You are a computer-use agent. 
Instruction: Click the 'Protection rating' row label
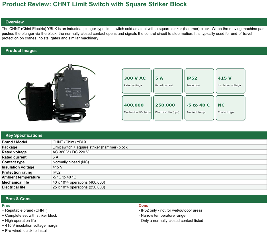coord(17,172)
